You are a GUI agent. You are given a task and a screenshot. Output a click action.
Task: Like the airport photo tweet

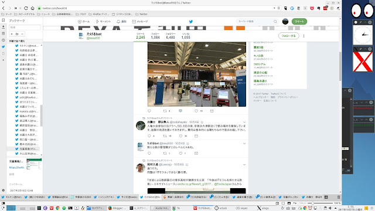pyautogui.click(x=196, y=111)
